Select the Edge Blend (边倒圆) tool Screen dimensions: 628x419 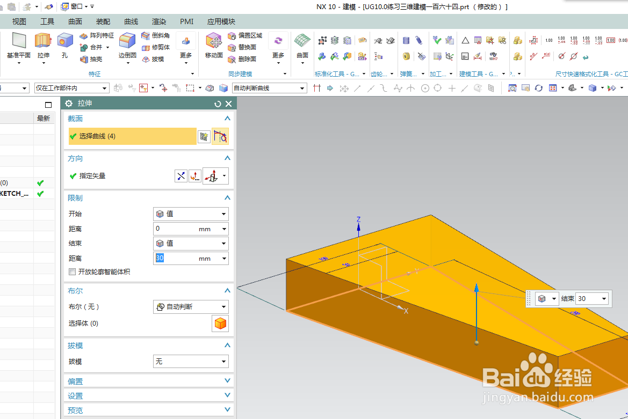click(127, 40)
